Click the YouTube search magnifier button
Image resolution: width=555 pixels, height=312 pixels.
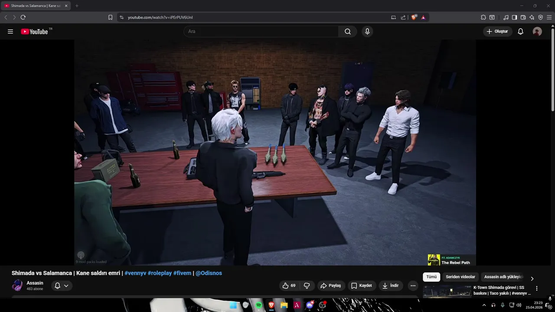[348, 31]
